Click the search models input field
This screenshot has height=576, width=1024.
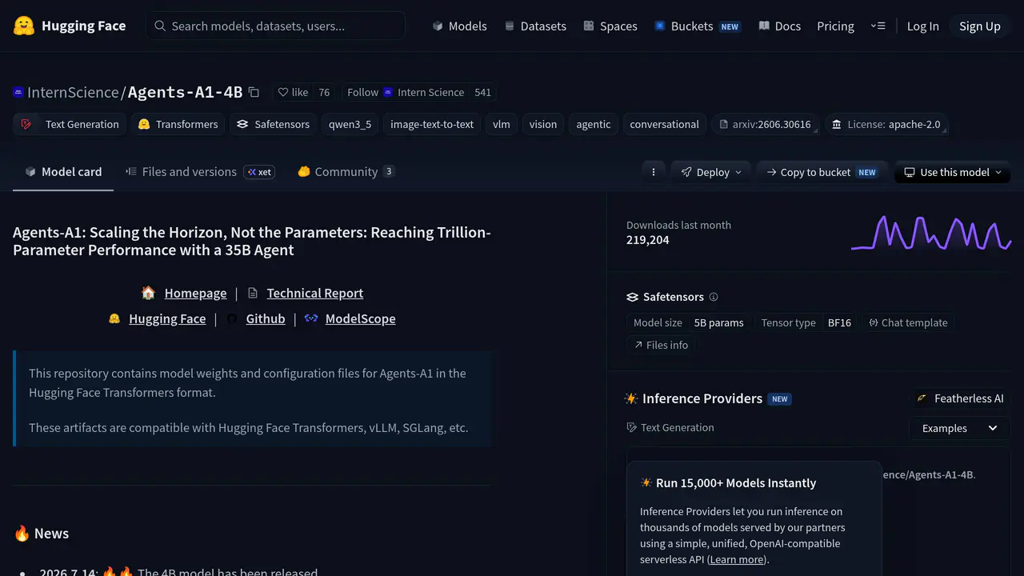click(275, 26)
